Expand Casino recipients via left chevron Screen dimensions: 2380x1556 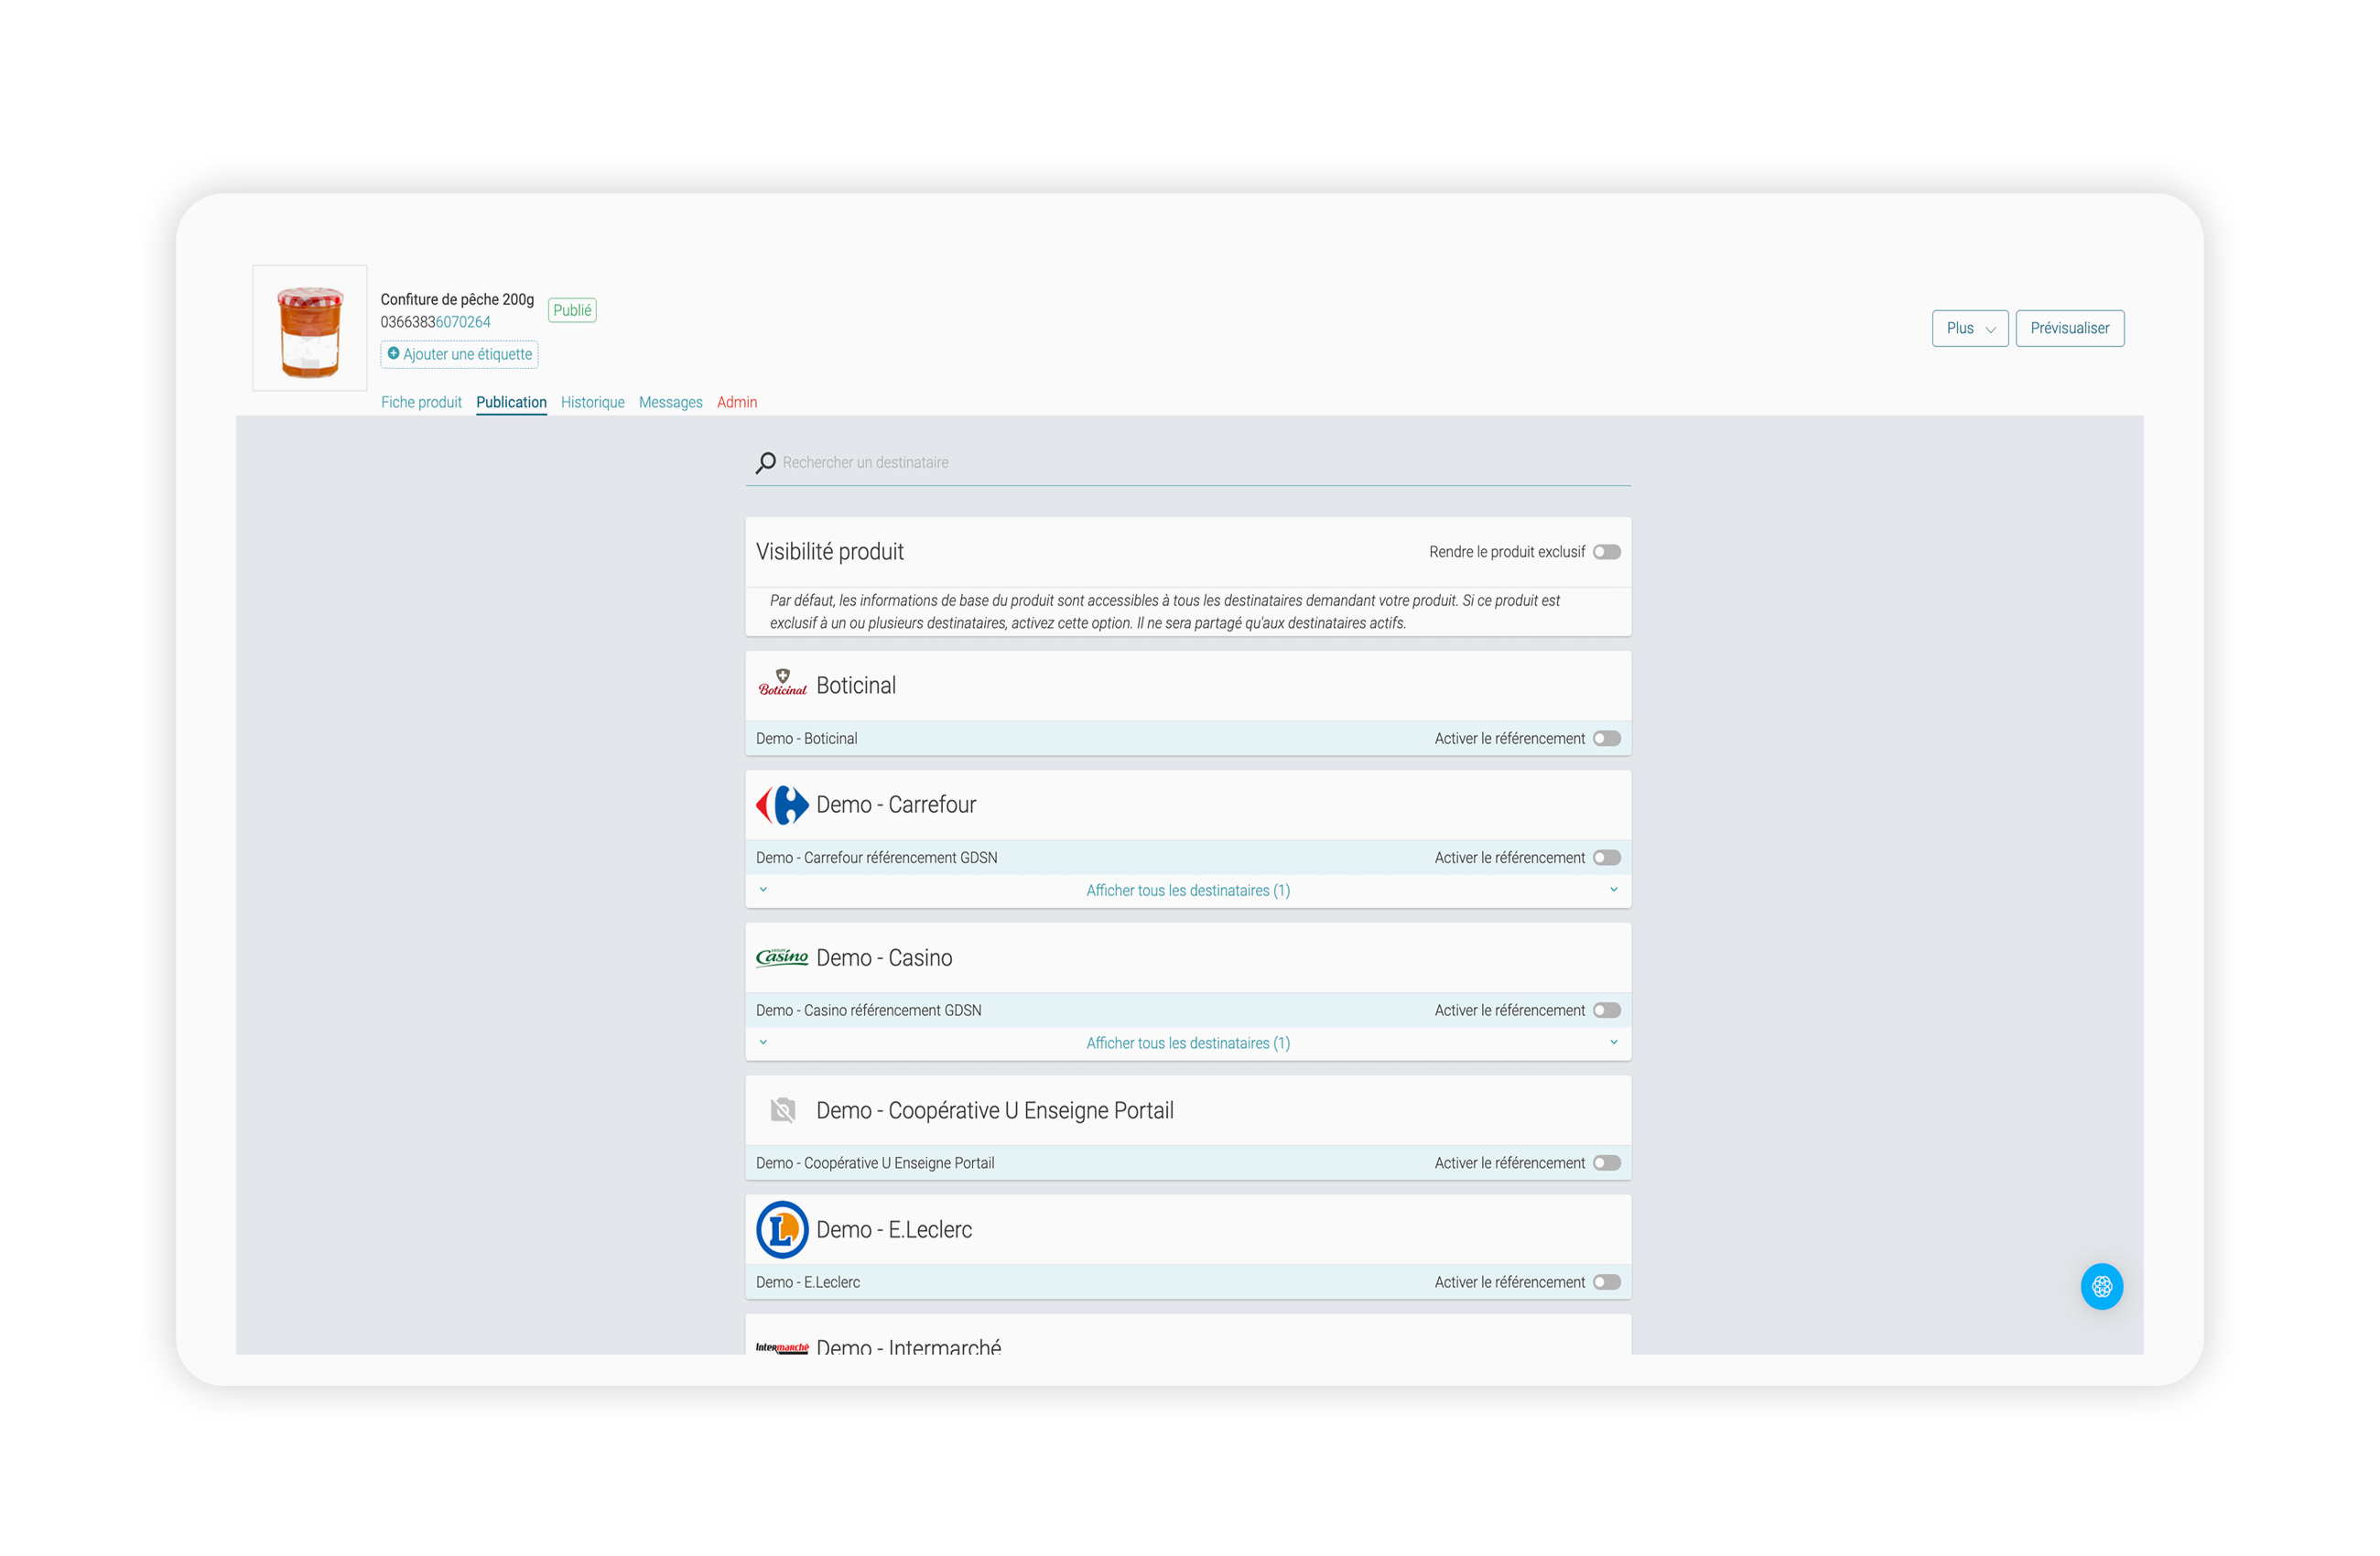click(x=763, y=1042)
